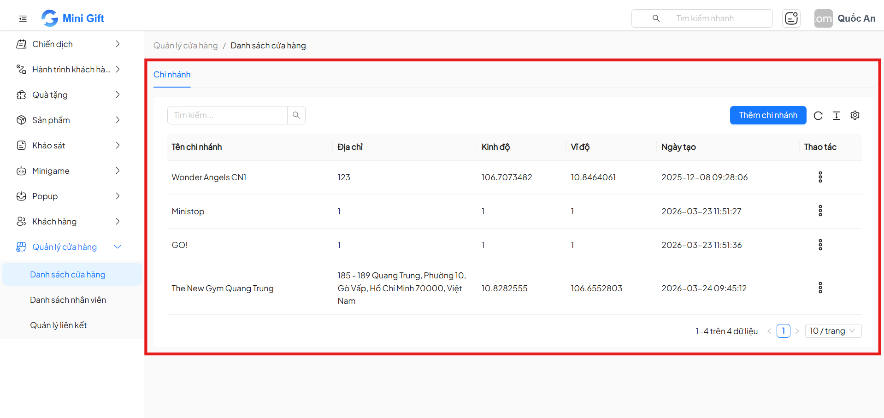Open the row density icon

click(x=837, y=116)
